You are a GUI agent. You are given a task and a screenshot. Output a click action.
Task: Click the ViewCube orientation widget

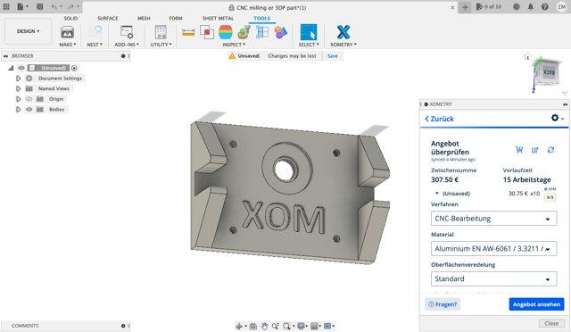click(546, 72)
